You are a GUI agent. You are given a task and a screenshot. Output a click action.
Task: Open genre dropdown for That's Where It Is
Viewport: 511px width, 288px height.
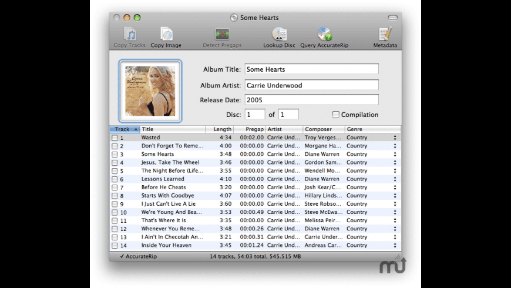click(x=395, y=220)
